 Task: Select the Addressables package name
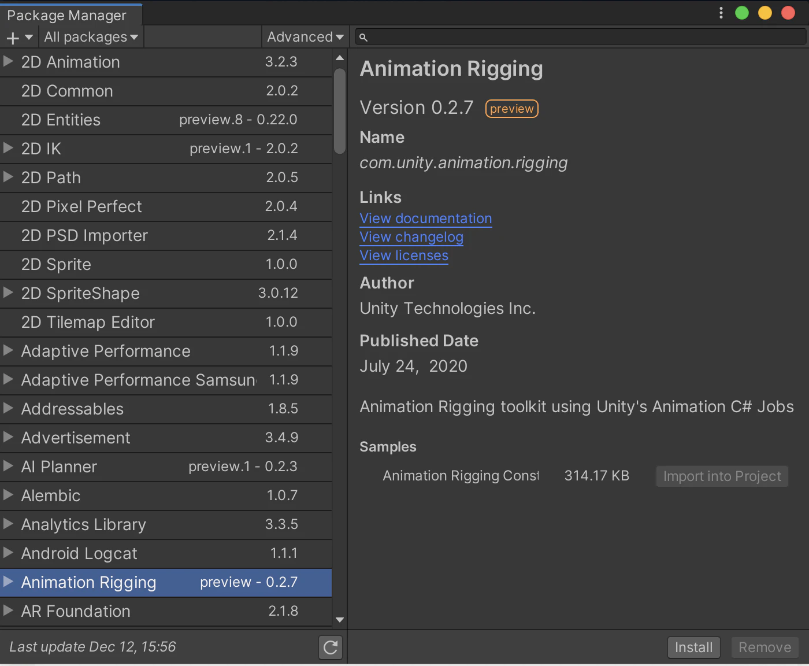point(72,409)
